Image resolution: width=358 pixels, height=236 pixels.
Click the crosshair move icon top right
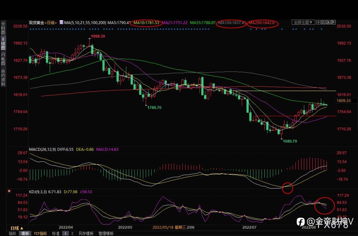point(318,22)
